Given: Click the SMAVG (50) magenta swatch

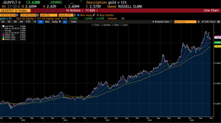Looking at the screenshot, I should 3,35.
